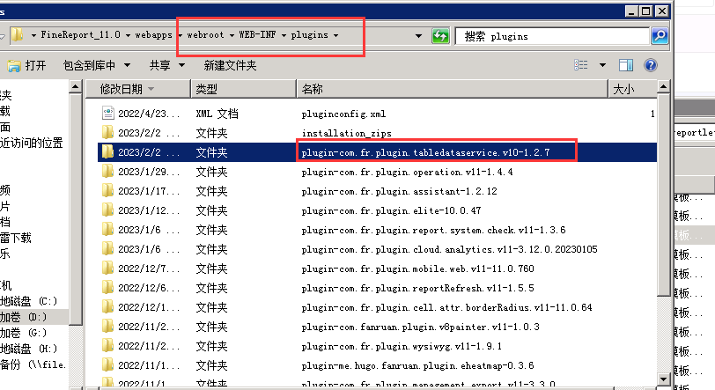This screenshot has width=715, height=390.
Task: Click the folder icon of the borderRadius row
Action: click(107, 307)
